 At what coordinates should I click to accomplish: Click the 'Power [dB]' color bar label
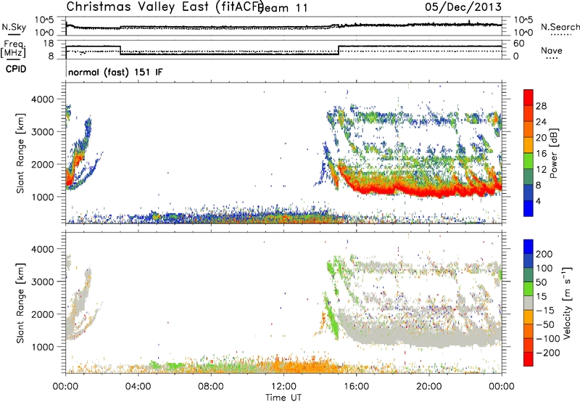pos(553,153)
